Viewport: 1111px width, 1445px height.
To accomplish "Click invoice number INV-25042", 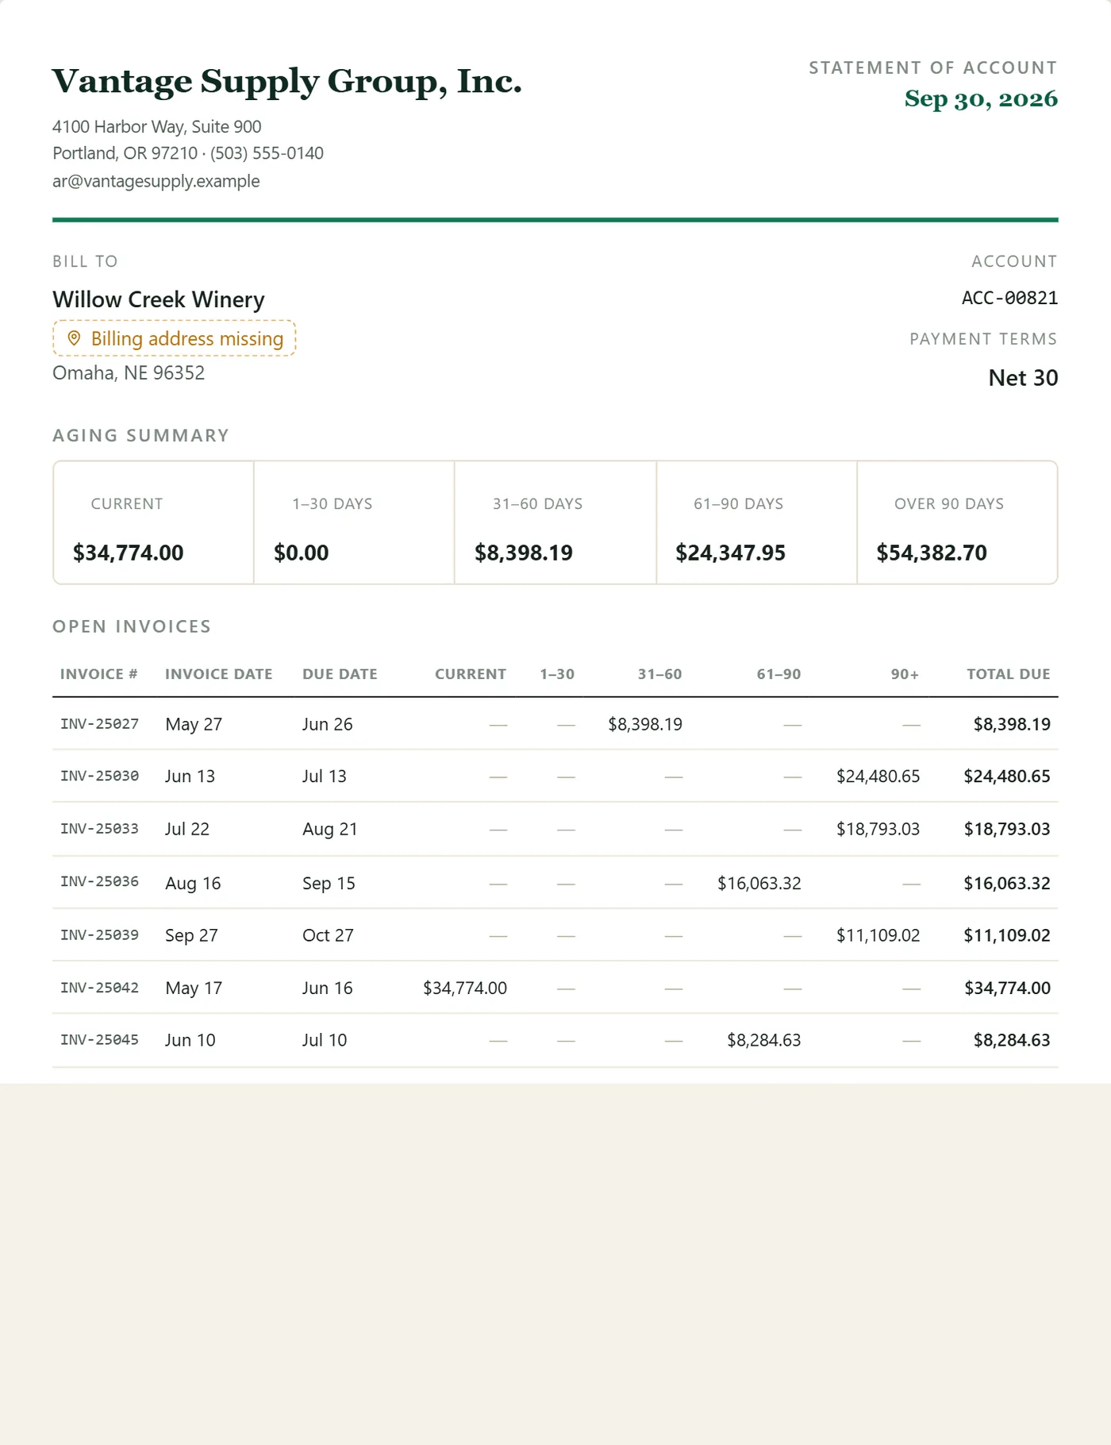I will click(99, 988).
